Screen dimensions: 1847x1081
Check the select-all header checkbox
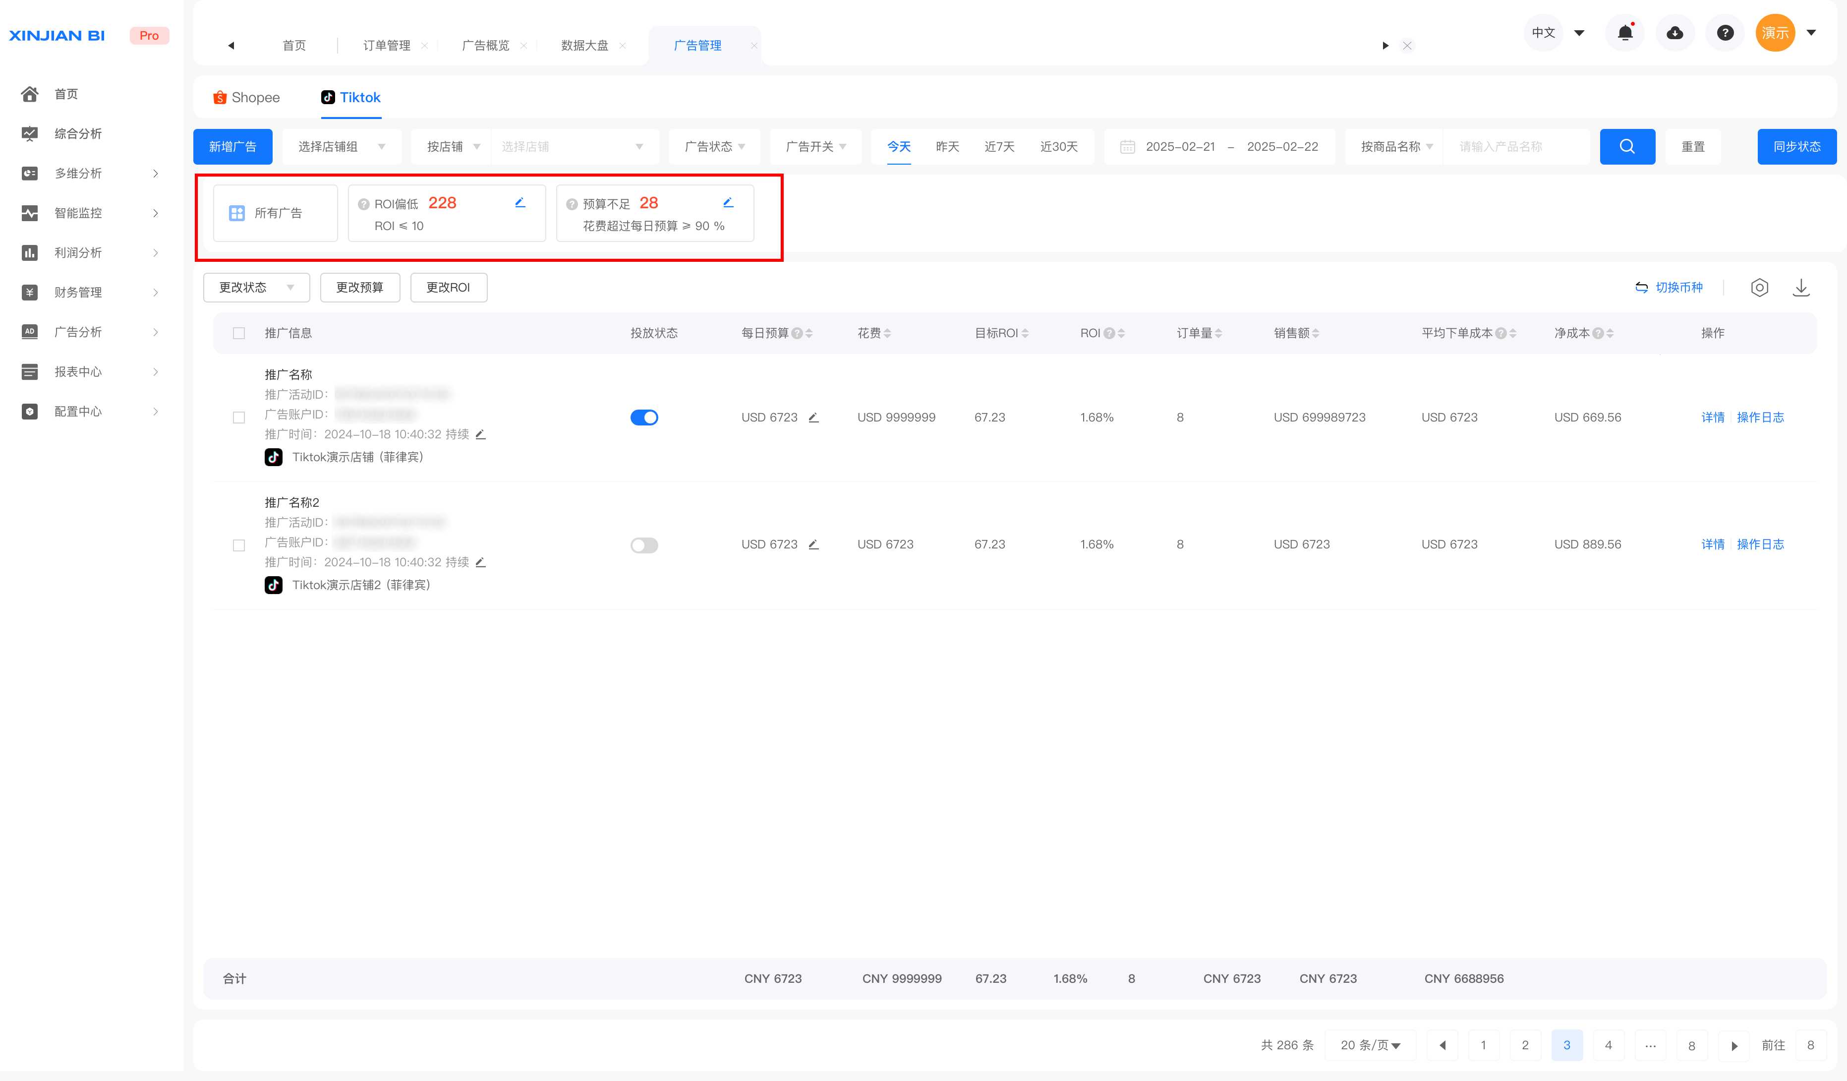[x=239, y=334]
